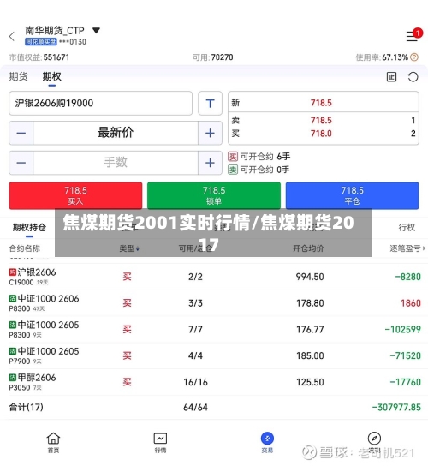Select the 期权 tab
Viewport: 428px width, 466px height.
[x=51, y=77]
